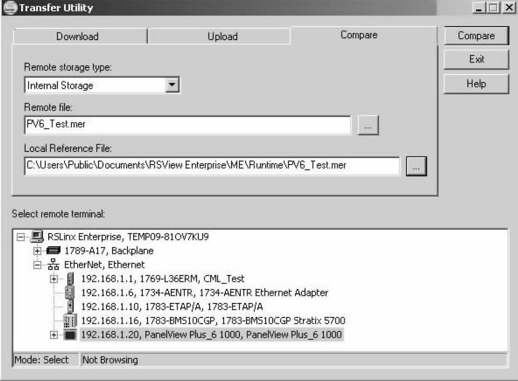Screen dimensions: 518x381
Task: Click the Local Reference File path field
Action: (x=212, y=165)
